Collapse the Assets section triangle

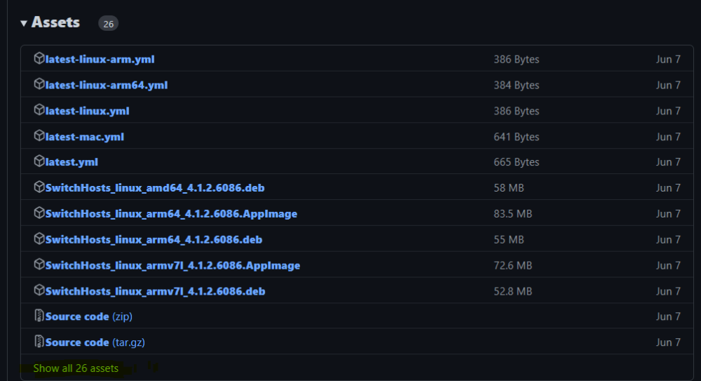(x=24, y=23)
